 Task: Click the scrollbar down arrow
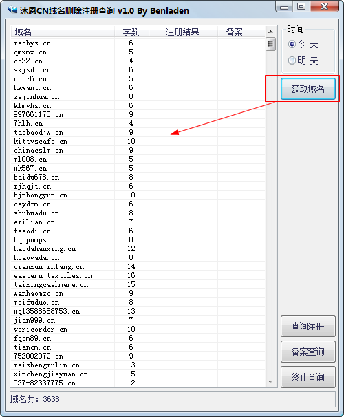270,382
